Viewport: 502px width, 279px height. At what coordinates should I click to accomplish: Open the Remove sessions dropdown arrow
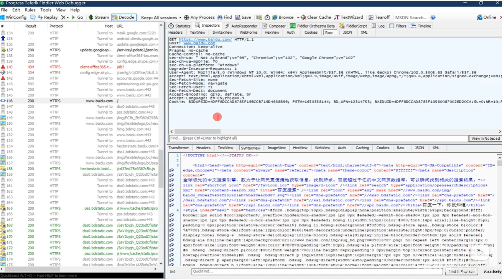click(x=68, y=18)
